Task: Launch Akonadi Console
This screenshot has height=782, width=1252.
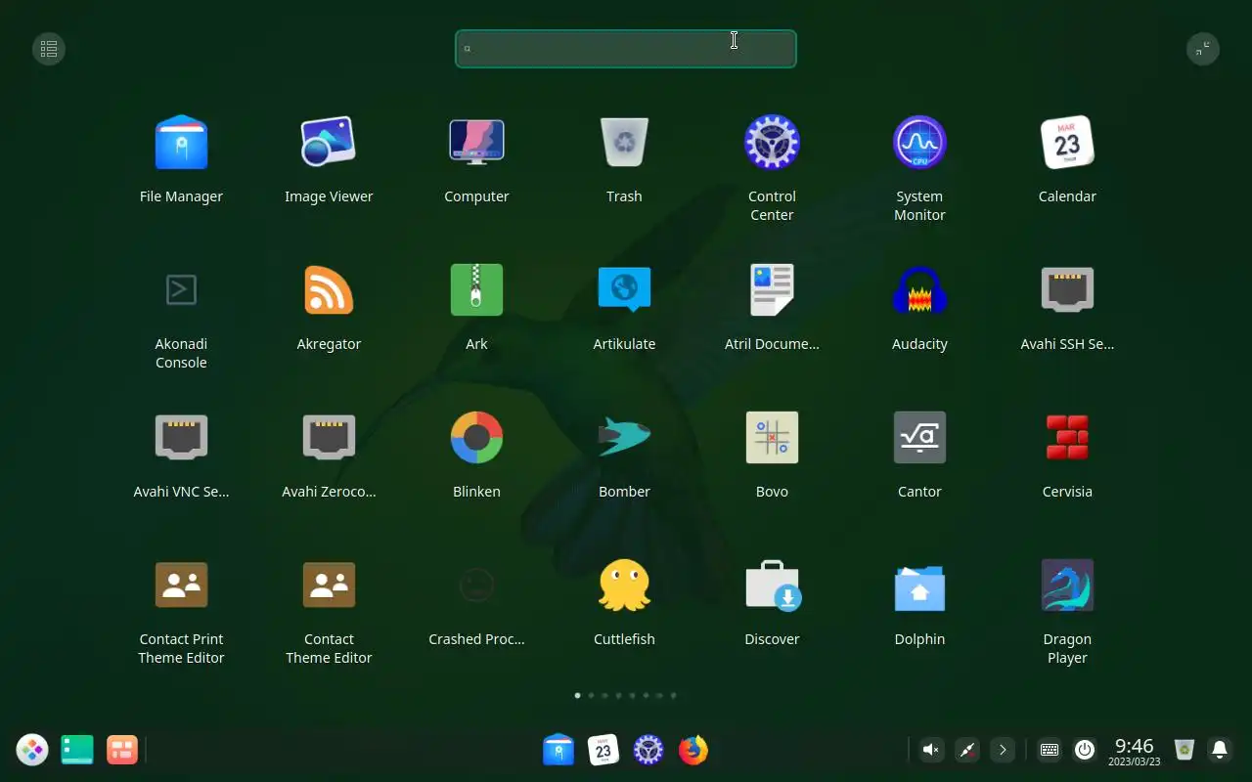Action: (181, 290)
